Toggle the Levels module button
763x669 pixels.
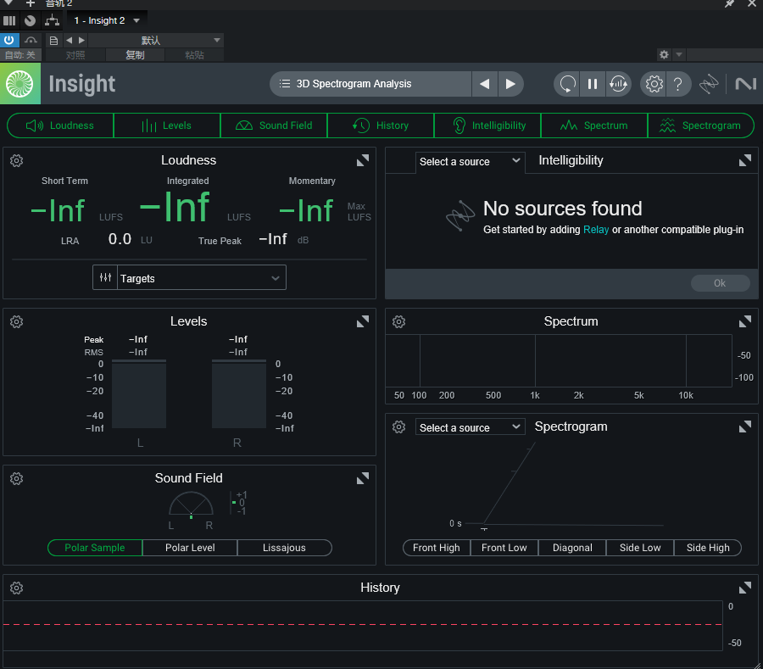(x=167, y=125)
